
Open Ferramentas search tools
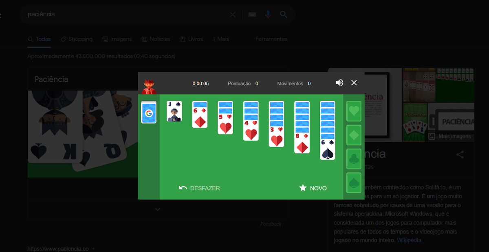[x=271, y=39]
